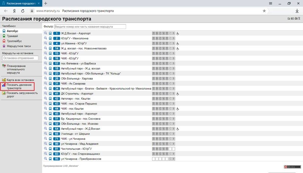Switch to Трамвай transport mode

pyautogui.click(x=12, y=36)
